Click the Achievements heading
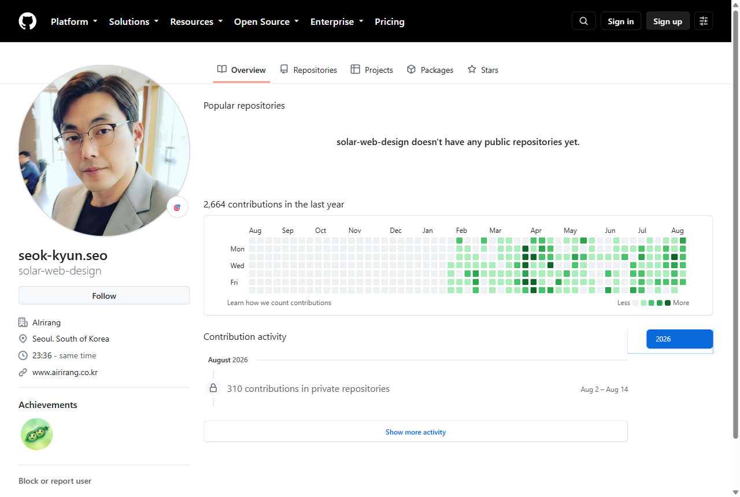The image size is (740, 497). [x=48, y=405]
